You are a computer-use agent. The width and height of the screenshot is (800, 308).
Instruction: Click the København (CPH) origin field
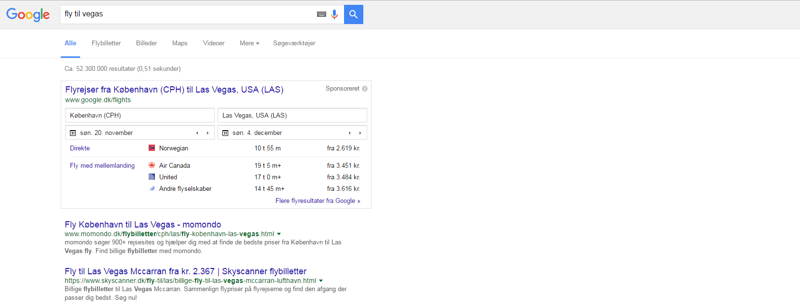(x=139, y=115)
